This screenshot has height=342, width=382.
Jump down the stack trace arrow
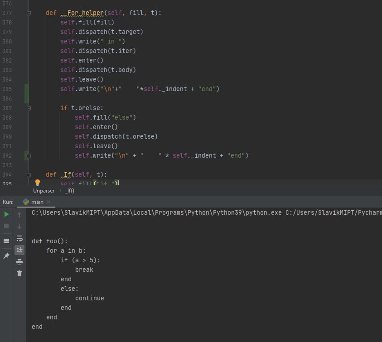pos(19,226)
